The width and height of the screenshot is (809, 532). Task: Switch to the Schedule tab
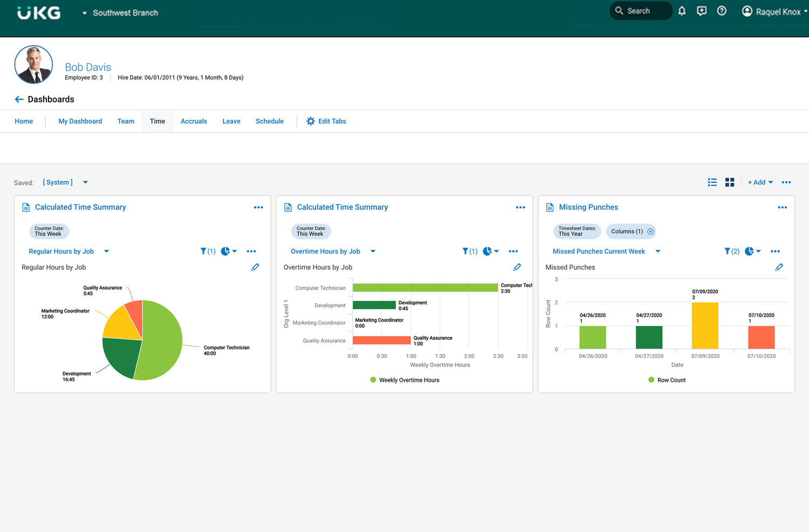[270, 121]
